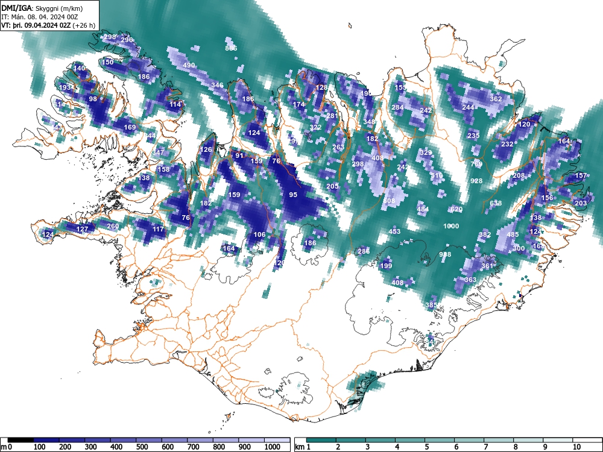Click the visibility value 322 on the map
This screenshot has width=603, height=452.
[x=315, y=127]
